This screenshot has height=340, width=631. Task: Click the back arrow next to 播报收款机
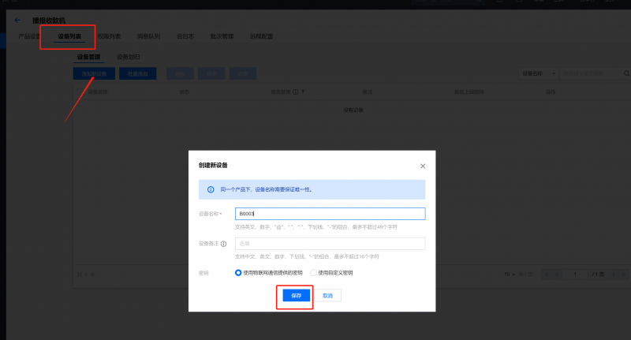coord(17,20)
